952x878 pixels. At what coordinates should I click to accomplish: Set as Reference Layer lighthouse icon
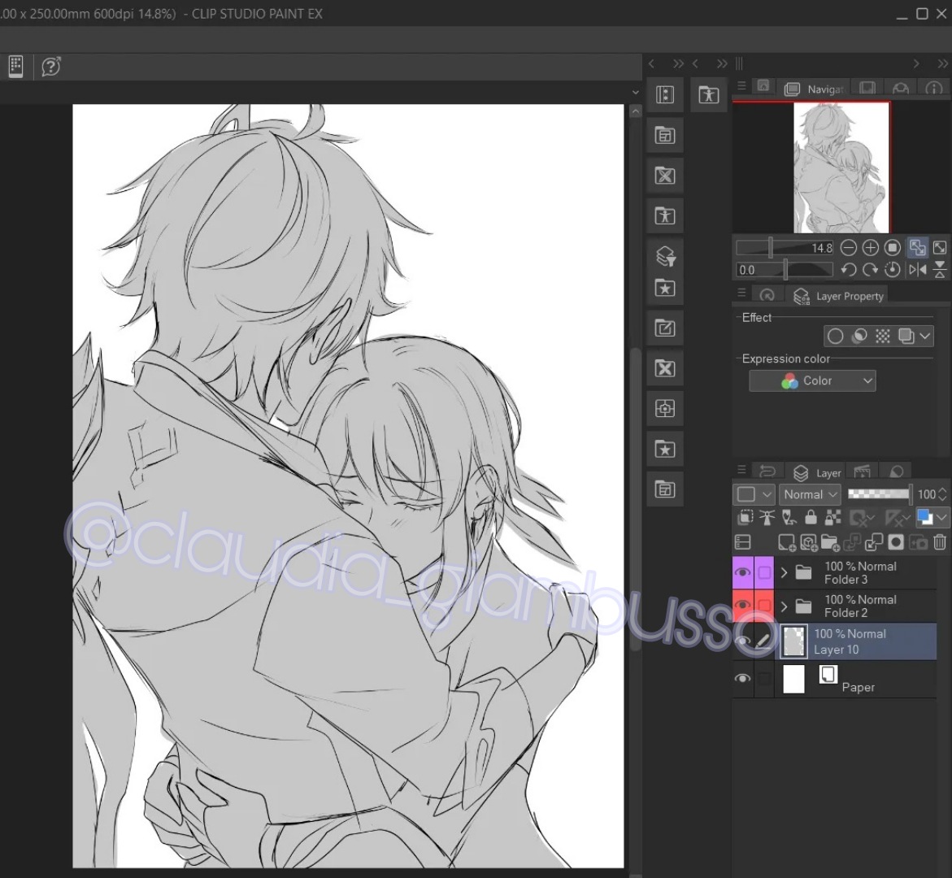(x=767, y=517)
